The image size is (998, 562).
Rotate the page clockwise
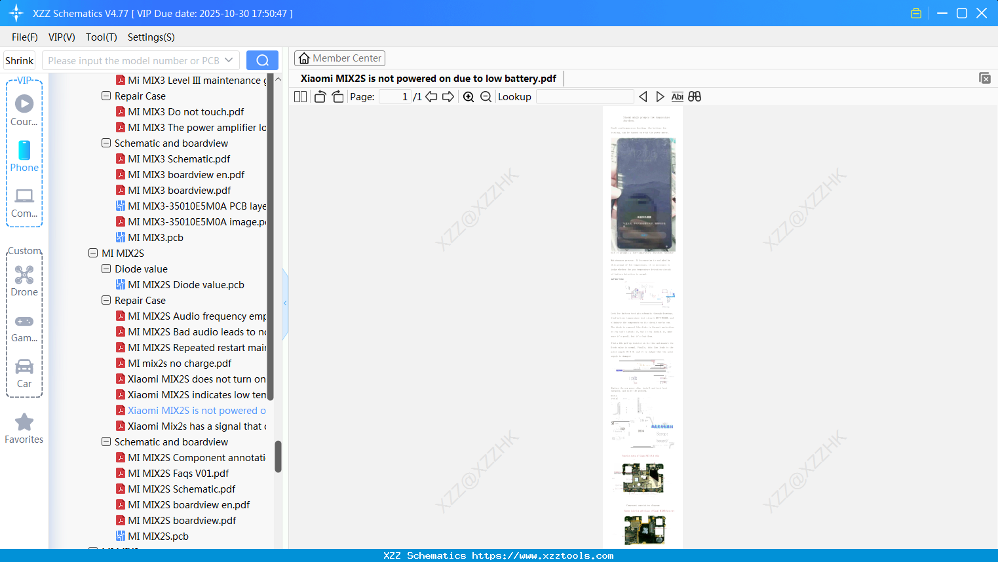[x=337, y=96]
